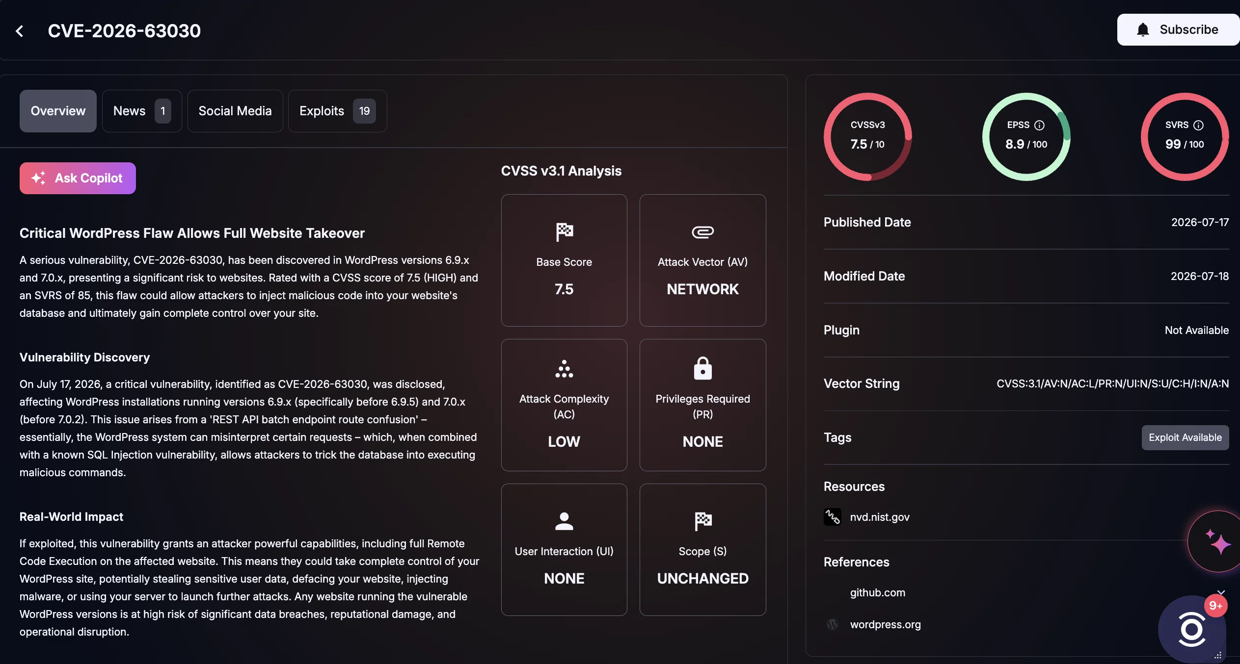Open the chat widget with 9+ badge

click(1191, 629)
